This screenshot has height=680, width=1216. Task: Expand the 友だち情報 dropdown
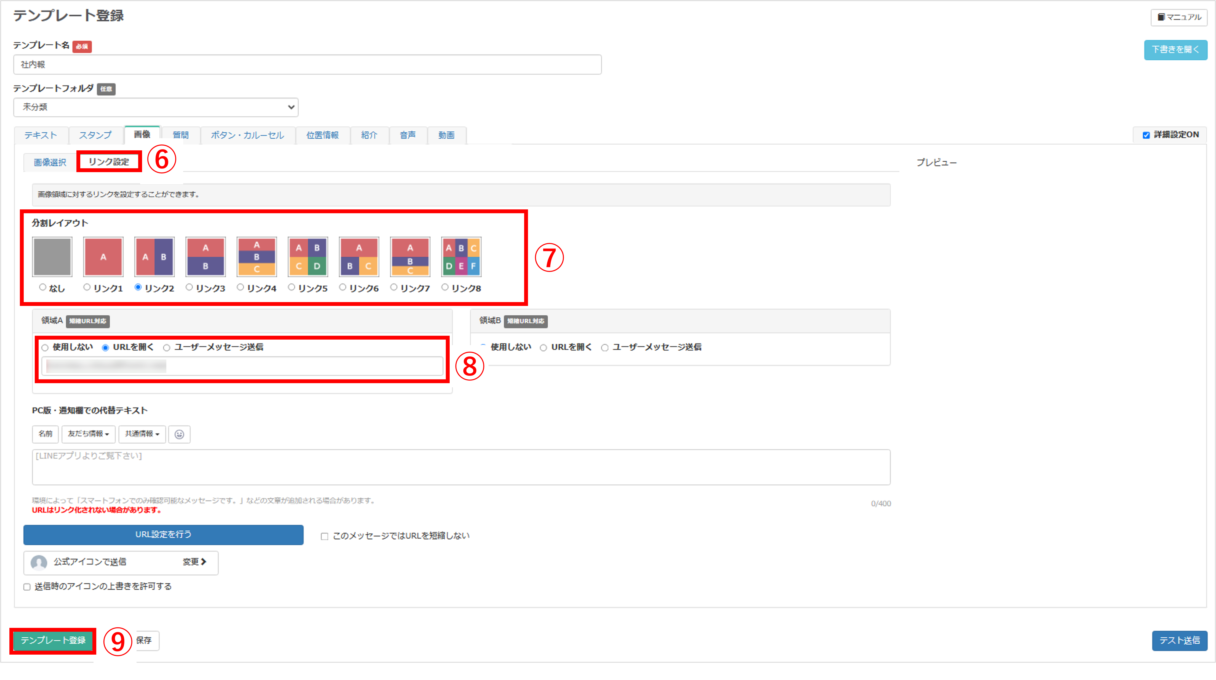88,434
